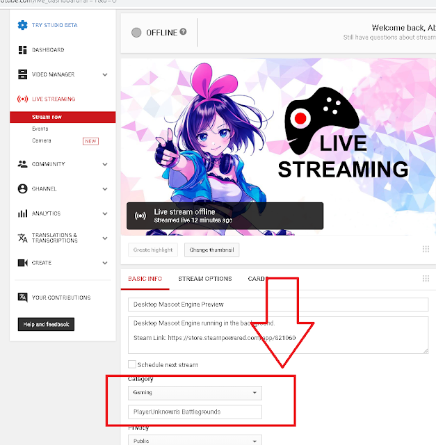Expand Translations & Transcriptions chevron
The image size is (436, 445).
coord(105,238)
